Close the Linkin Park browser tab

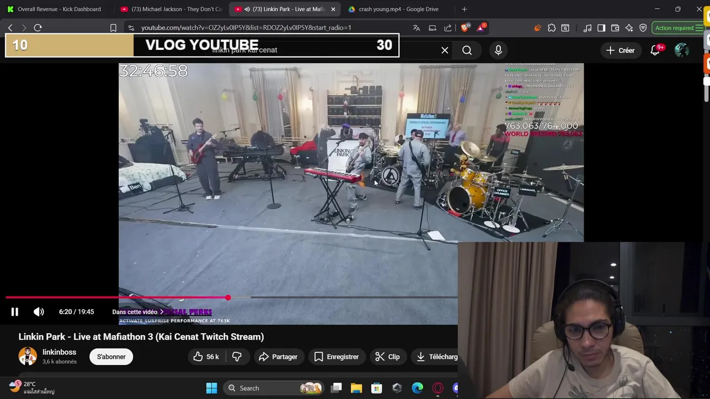[333, 9]
